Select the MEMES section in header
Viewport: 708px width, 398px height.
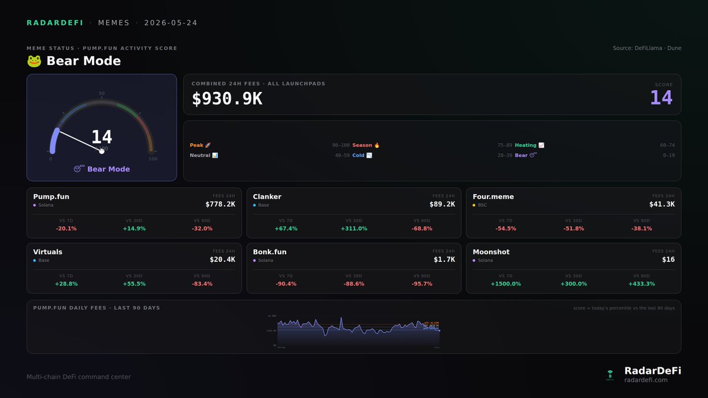pos(114,23)
